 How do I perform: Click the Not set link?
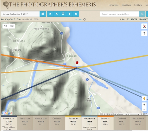point(78,19)
